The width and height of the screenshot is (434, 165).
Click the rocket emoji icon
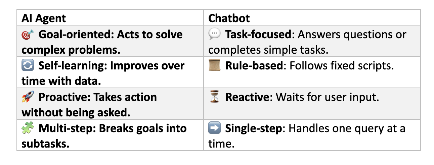[27, 97]
